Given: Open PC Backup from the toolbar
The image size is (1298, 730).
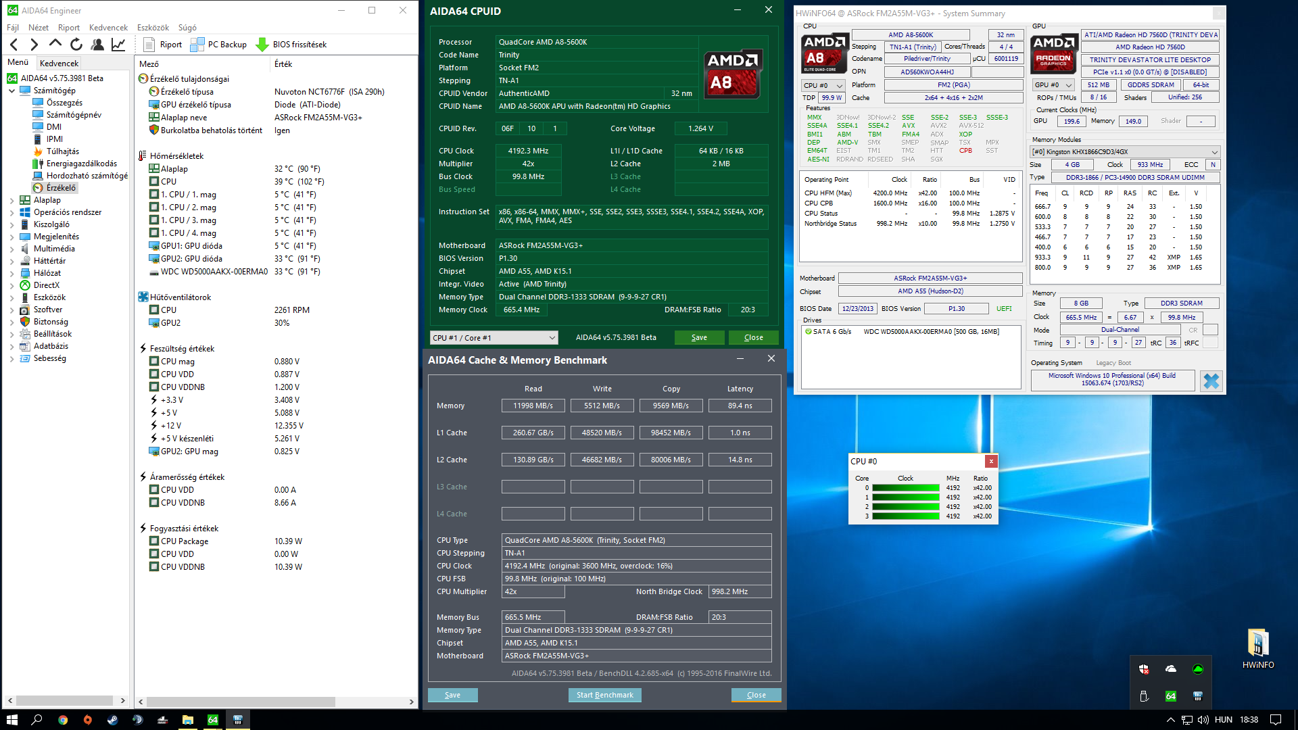Looking at the screenshot, I should [218, 45].
